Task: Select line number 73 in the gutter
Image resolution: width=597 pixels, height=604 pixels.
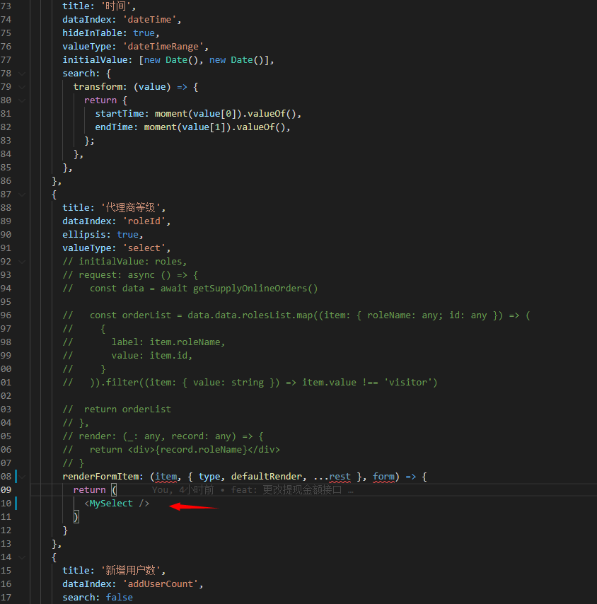Action: click(7, 6)
